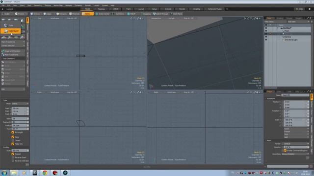Open the Reset dropdown in Transform
314x176 pixels.
click(296, 129)
